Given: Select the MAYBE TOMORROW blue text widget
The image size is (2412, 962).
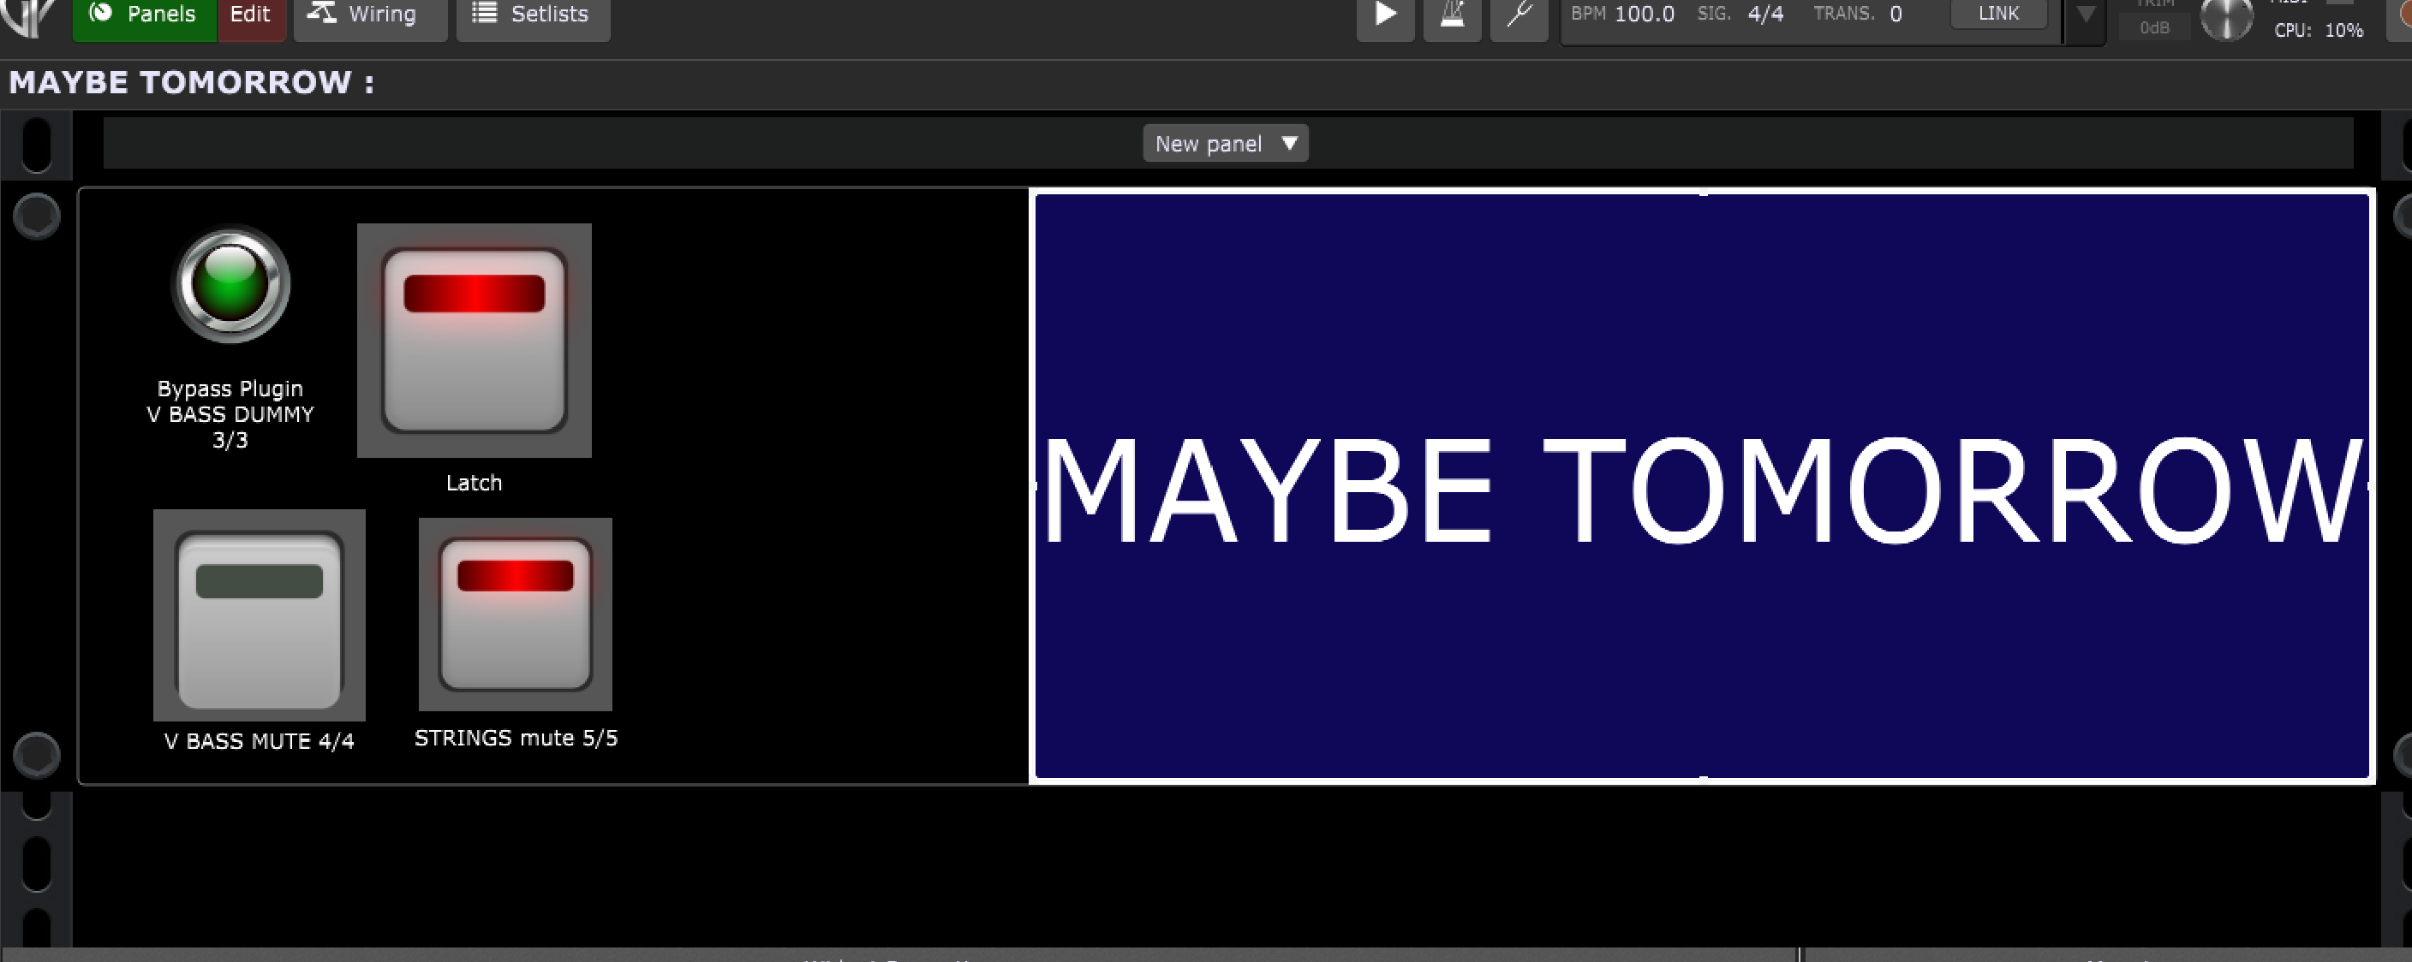Looking at the screenshot, I should click(1702, 485).
